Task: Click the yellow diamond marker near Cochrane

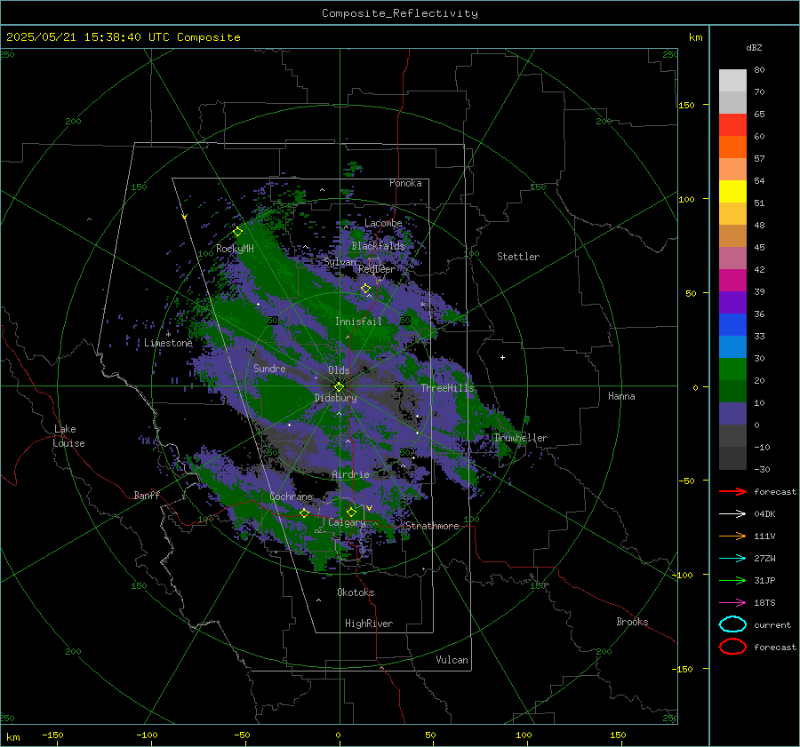Action: coord(305,513)
